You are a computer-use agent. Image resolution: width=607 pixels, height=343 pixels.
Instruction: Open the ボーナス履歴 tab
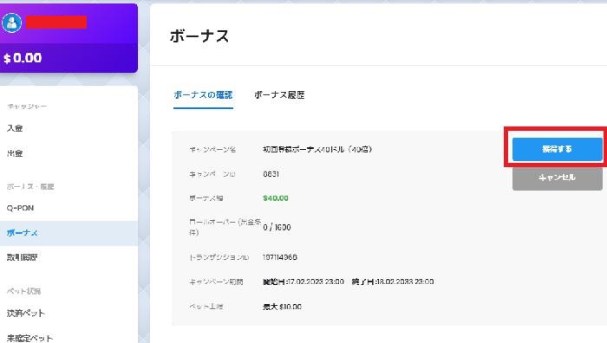(279, 95)
